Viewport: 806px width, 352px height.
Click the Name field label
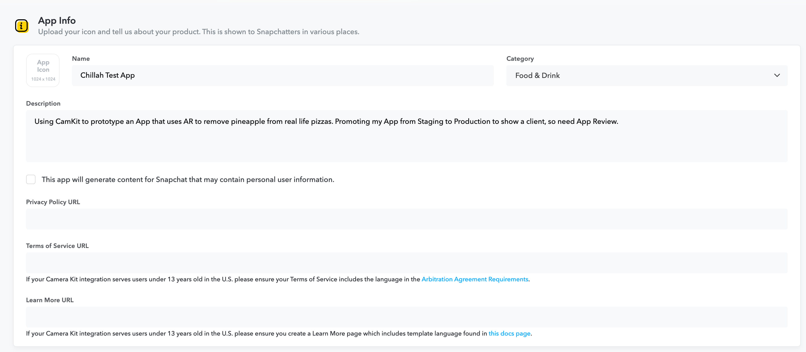click(x=81, y=58)
